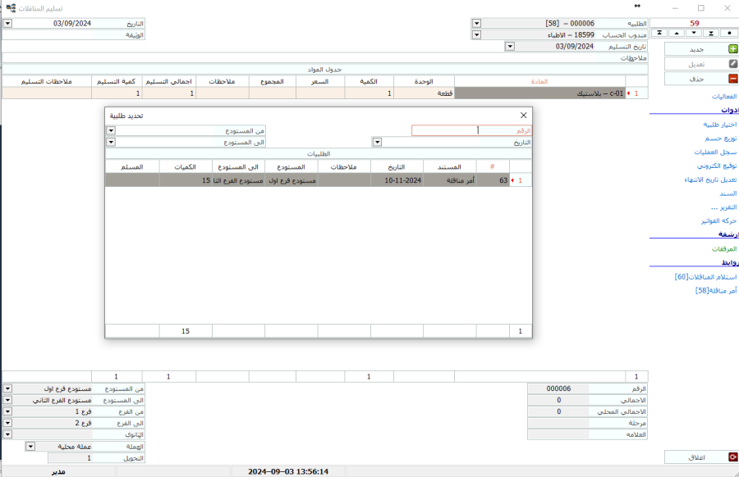The image size is (739, 477).
Task: Open the اختيار طلبيه tool link
Action: (719, 125)
